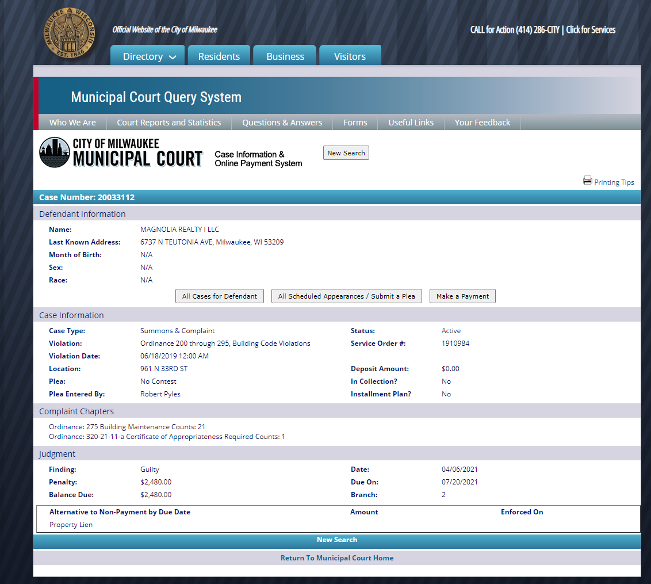Open the Printing Tips link
Screen dimensions: 651x584
(x=614, y=182)
